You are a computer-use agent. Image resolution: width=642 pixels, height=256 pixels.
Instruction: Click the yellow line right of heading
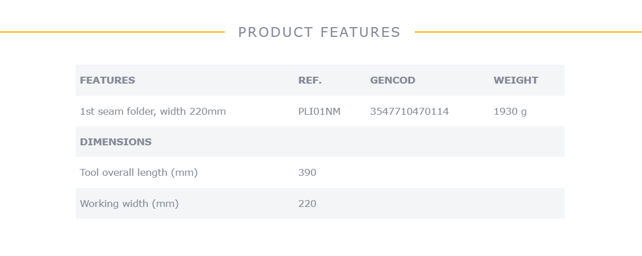click(528, 32)
